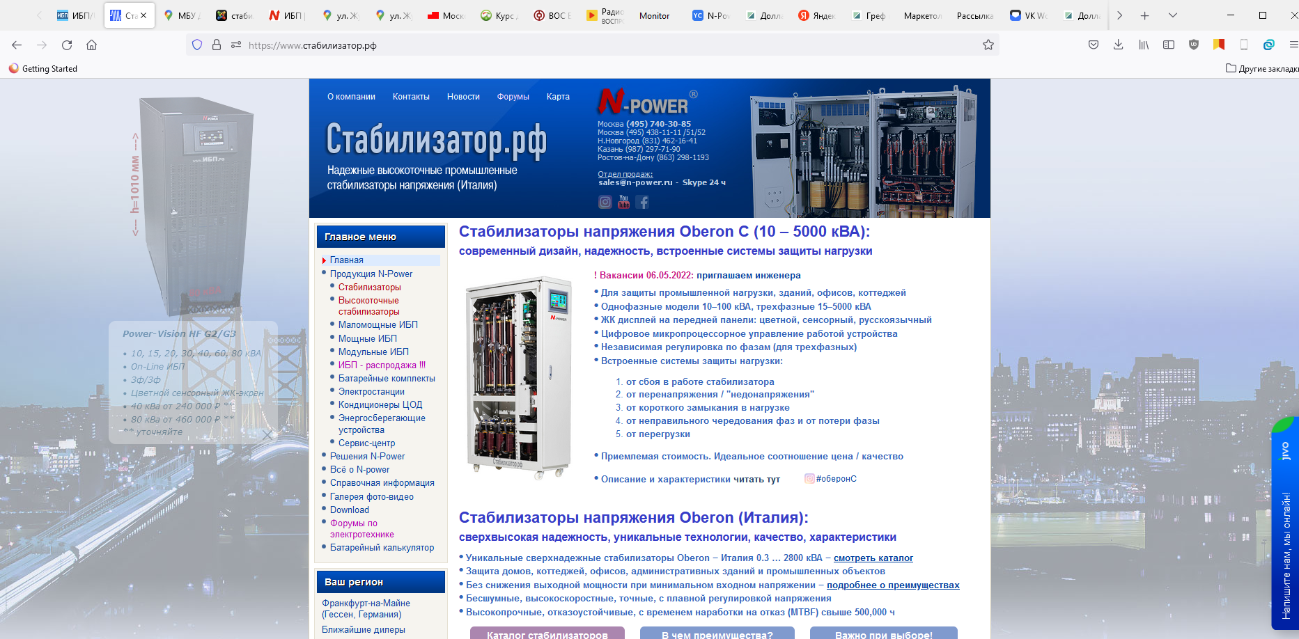
Task: Open the browser home page
Action: click(x=91, y=45)
